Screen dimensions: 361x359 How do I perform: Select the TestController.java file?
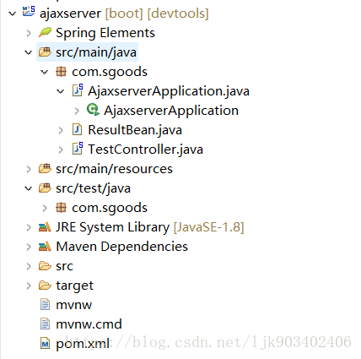[x=145, y=150]
